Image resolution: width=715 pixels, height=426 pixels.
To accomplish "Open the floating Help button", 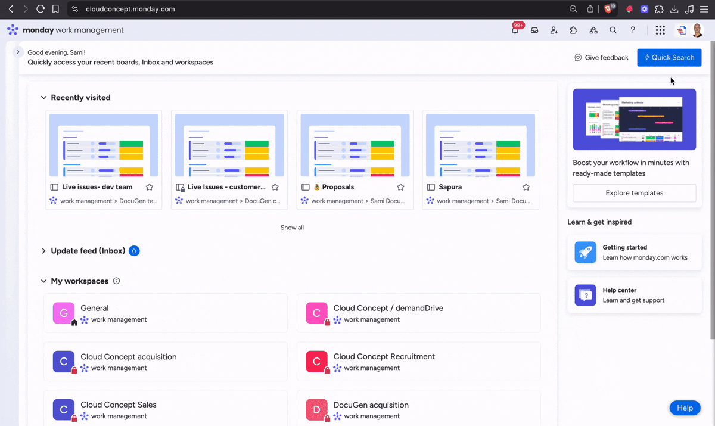I will [685, 408].
